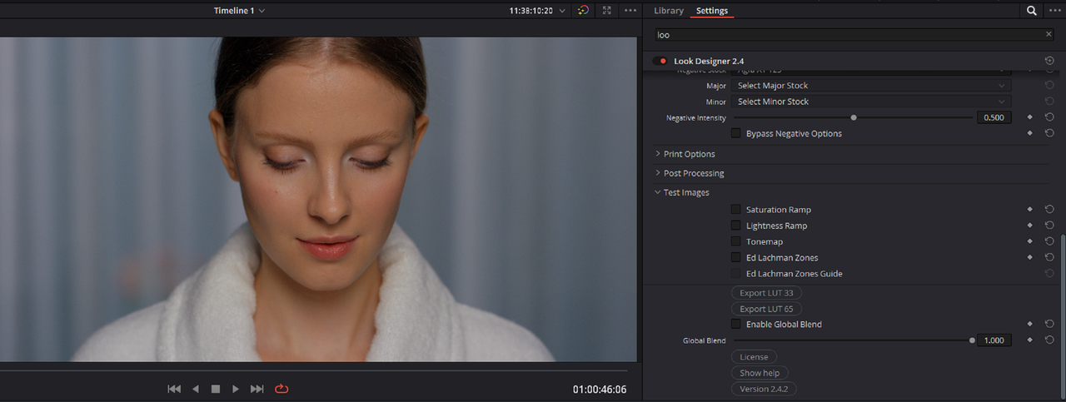Add keyframe for Negative Intensity
Image resolution: width=1066 pixels, height=402 pixels.
point(1030,117)
